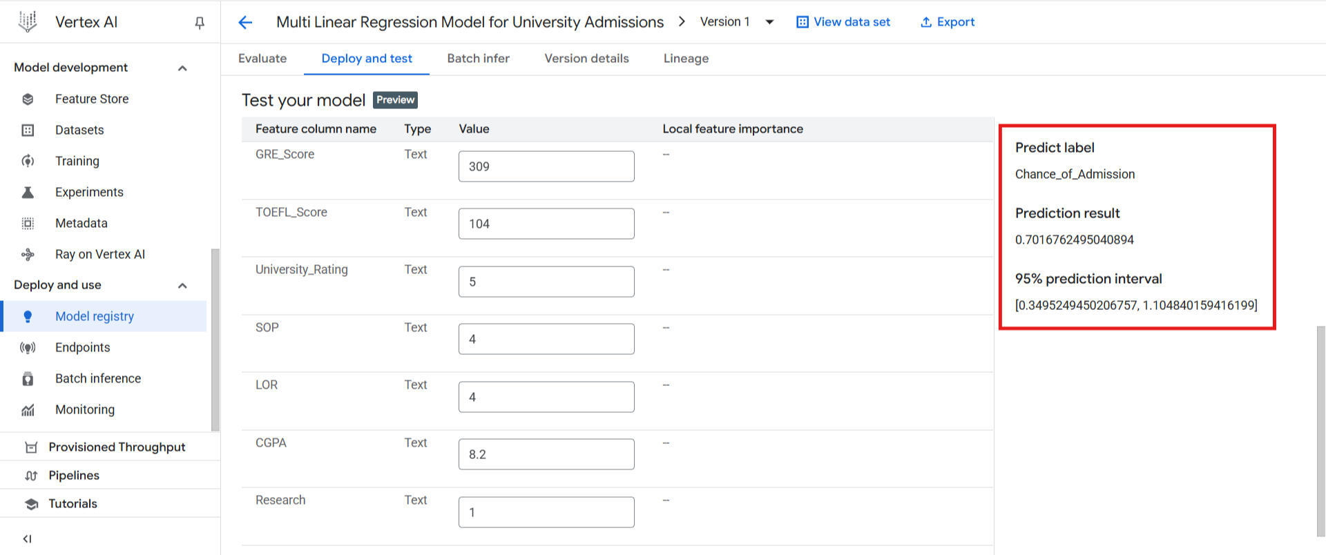Click the Ray on Vertex AI icon

(28, 255)
